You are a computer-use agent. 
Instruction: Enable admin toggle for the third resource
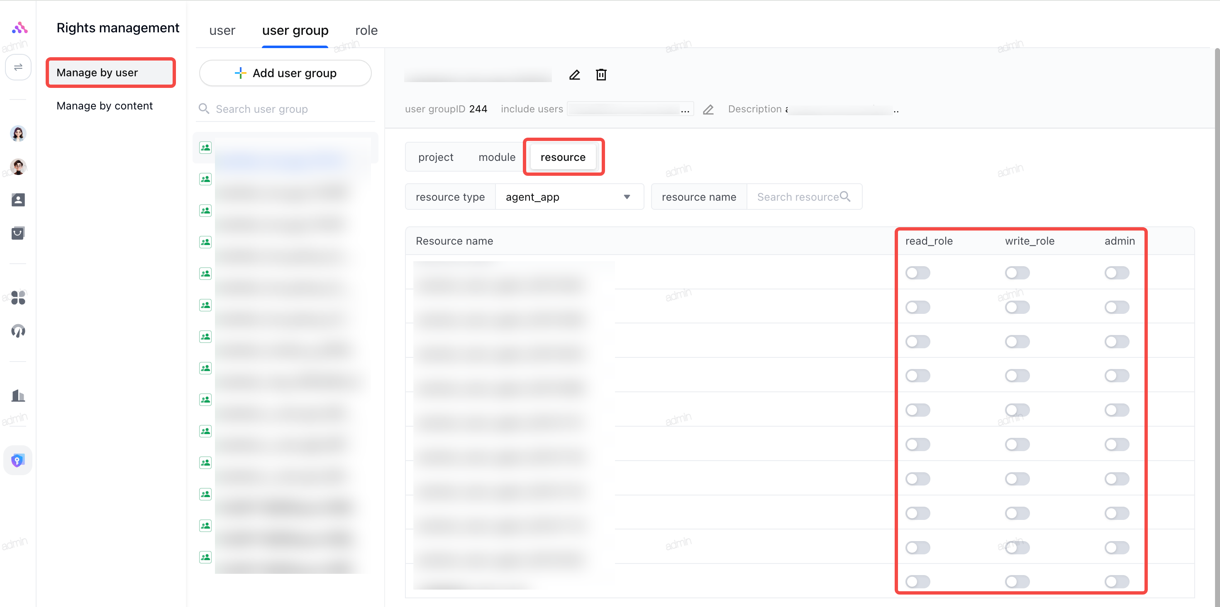coord(1116,342)
